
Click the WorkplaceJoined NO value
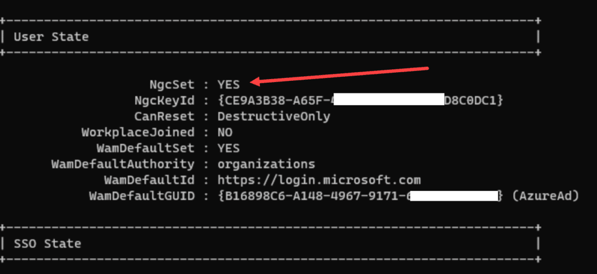coord(224,132)
